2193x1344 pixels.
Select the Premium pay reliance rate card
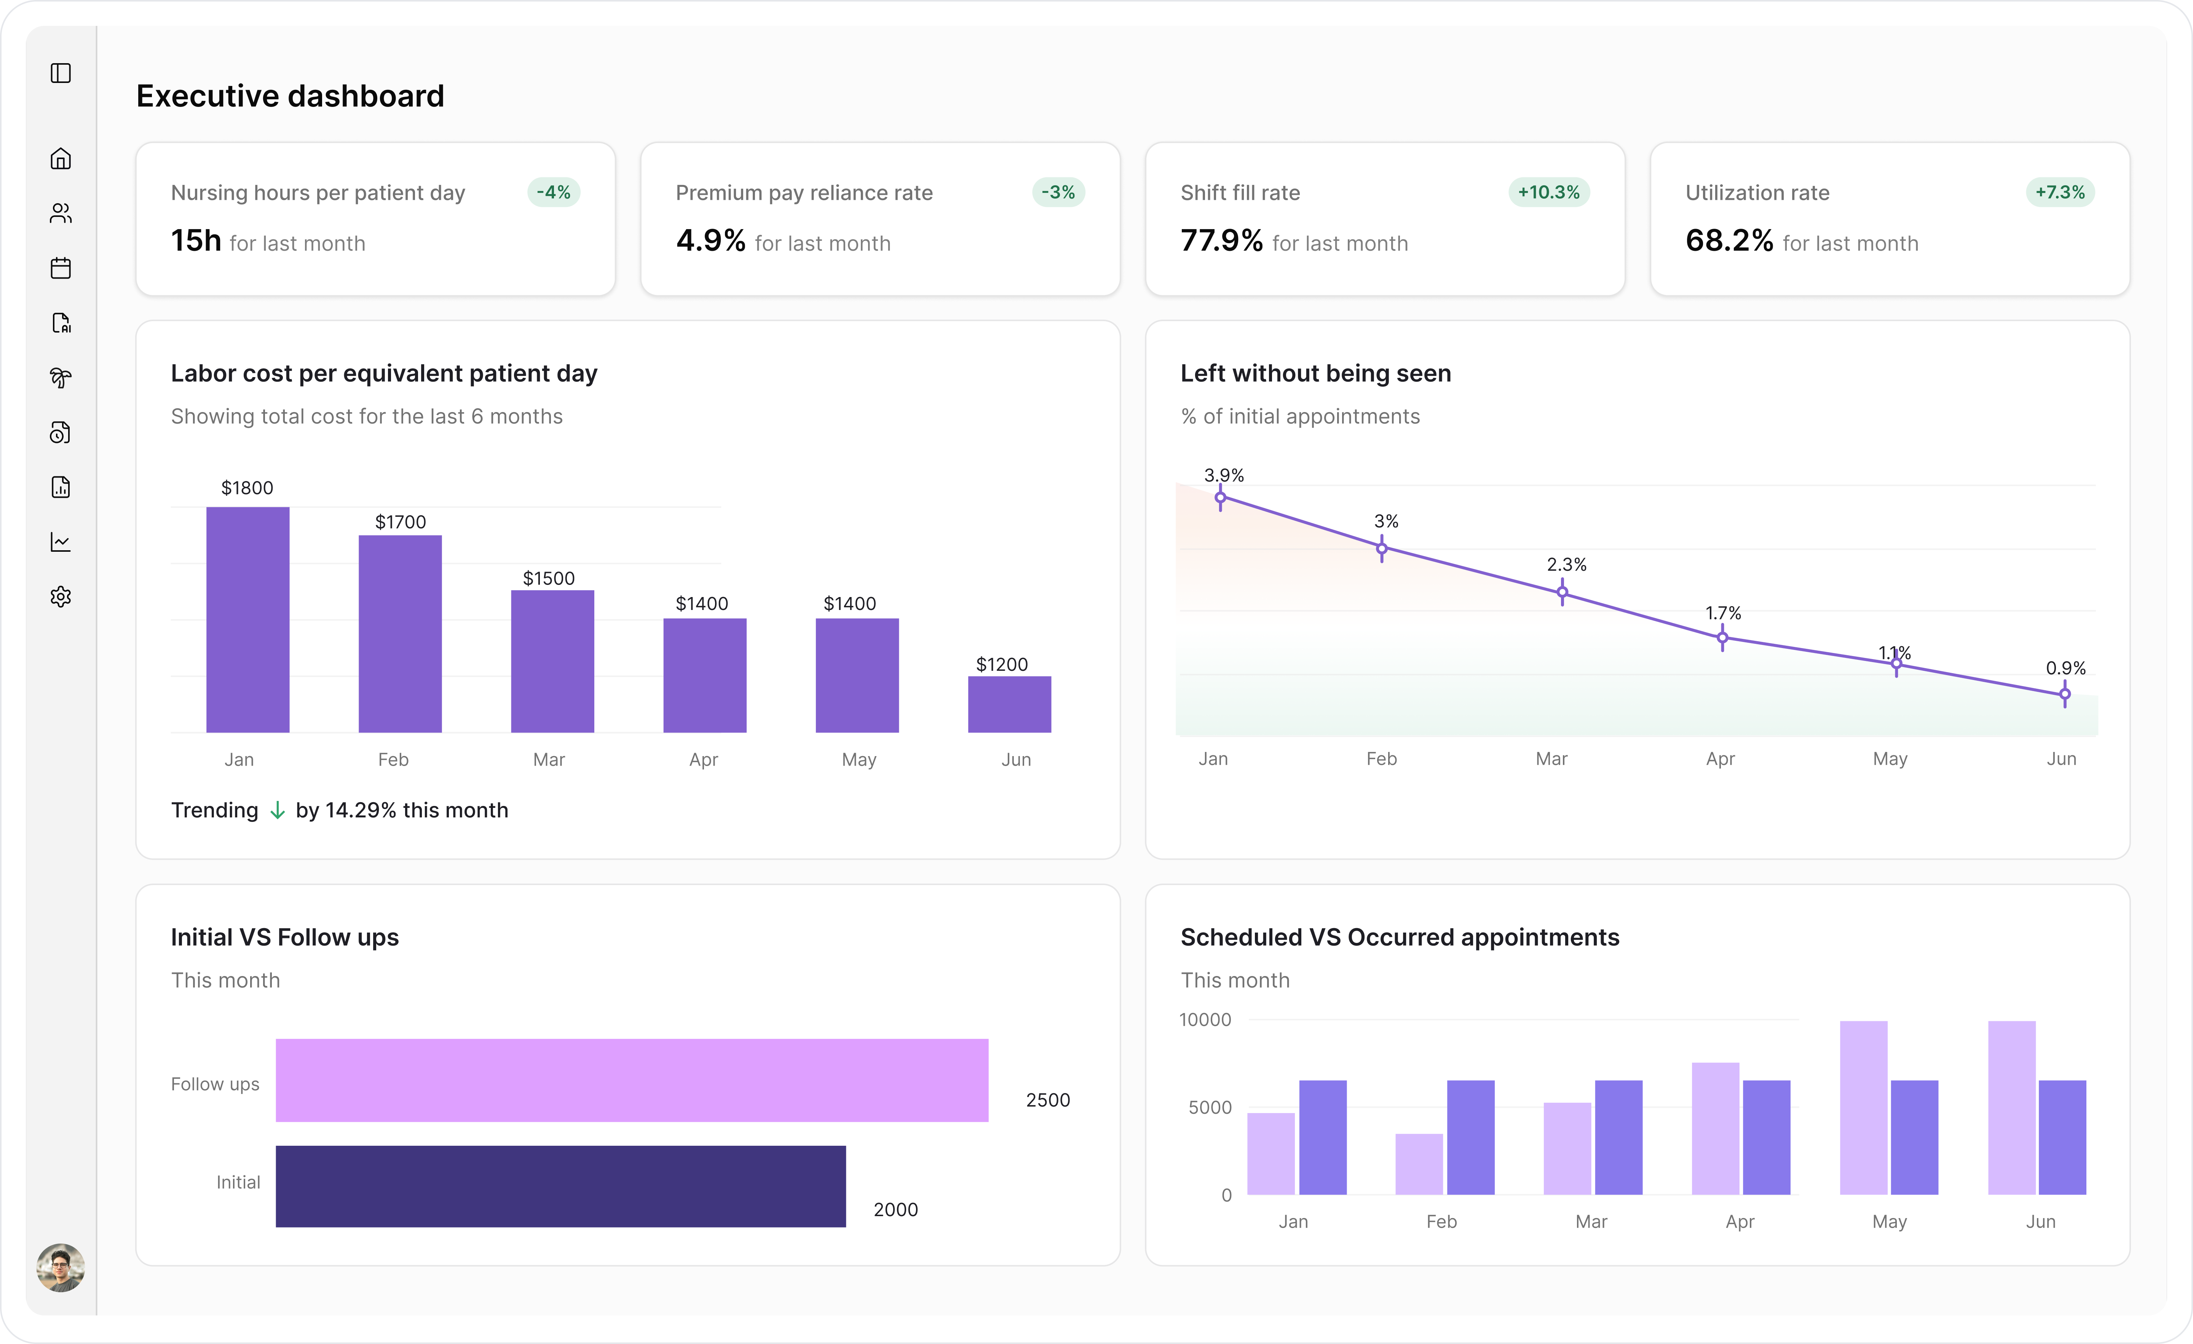click(x=880, y=219)
